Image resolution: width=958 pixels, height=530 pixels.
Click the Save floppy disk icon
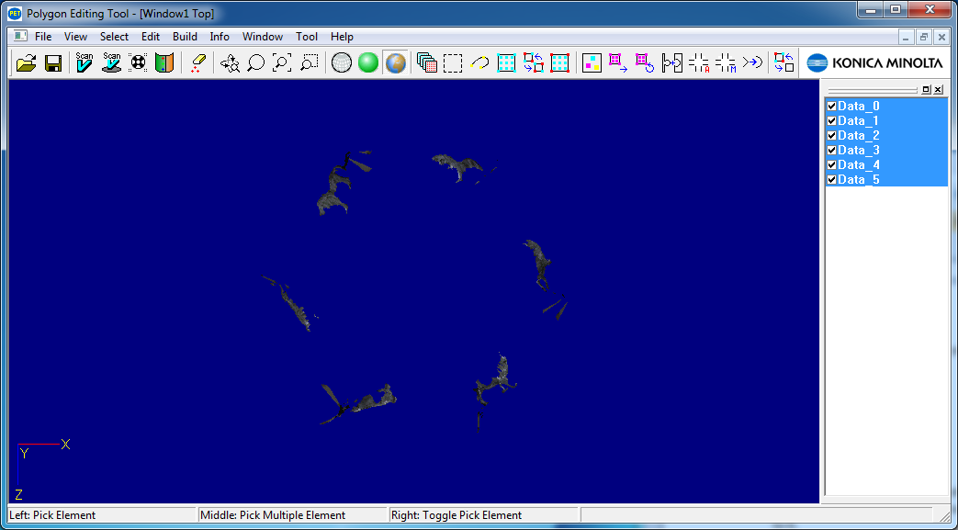click(53, 62)
